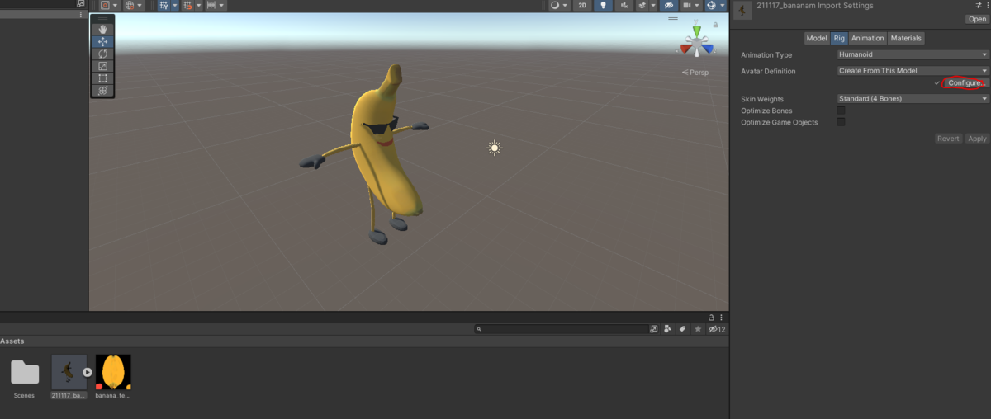
Task: Switch to the Rig tab
Action: tap(839, 38)
